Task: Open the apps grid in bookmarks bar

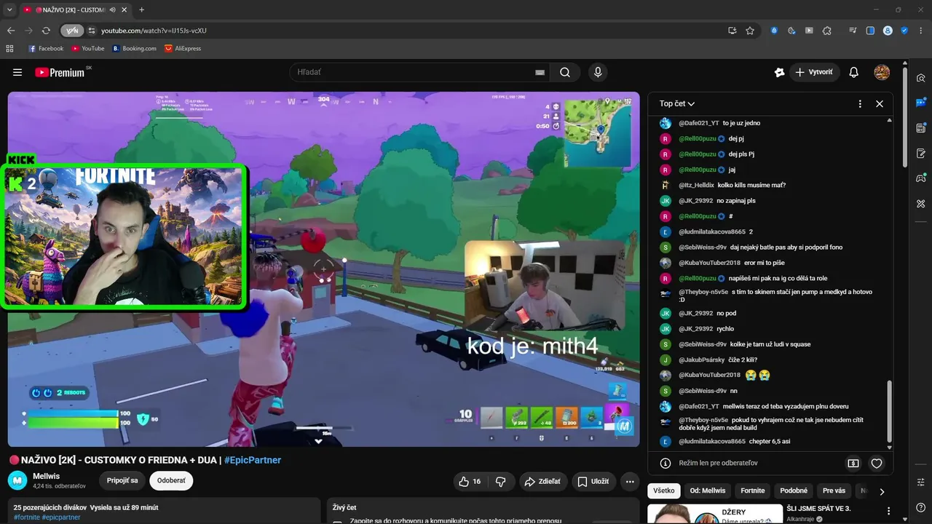Action: (9, 49)
